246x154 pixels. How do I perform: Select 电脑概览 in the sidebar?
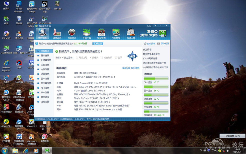coord(44,51)
